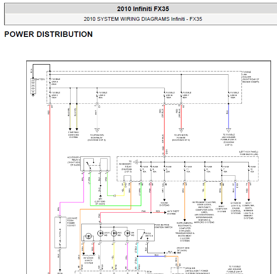This screenshot has width=277, height=274.
Task: Click the "Push Button Ignition Switch" label
Action: pyautogui.click(x=163, y=226)
